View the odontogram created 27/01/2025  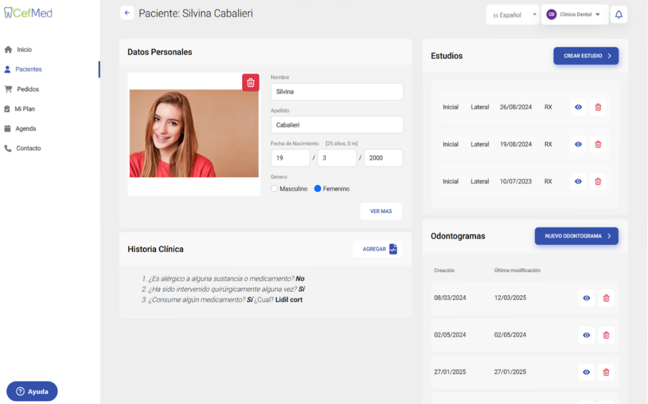pos(587,372)
